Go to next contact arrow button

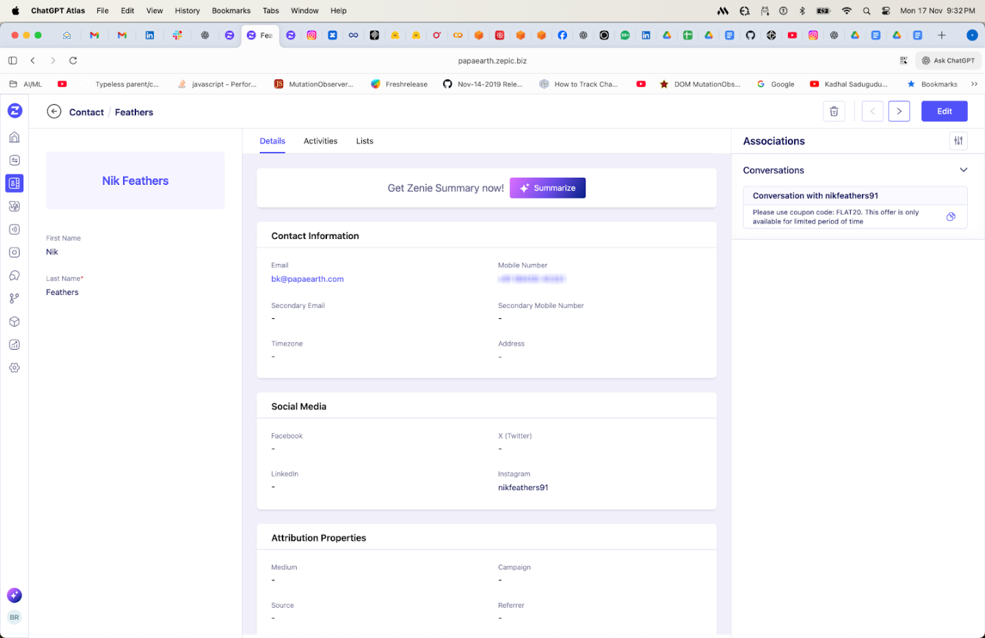click(x=899, y=112)
